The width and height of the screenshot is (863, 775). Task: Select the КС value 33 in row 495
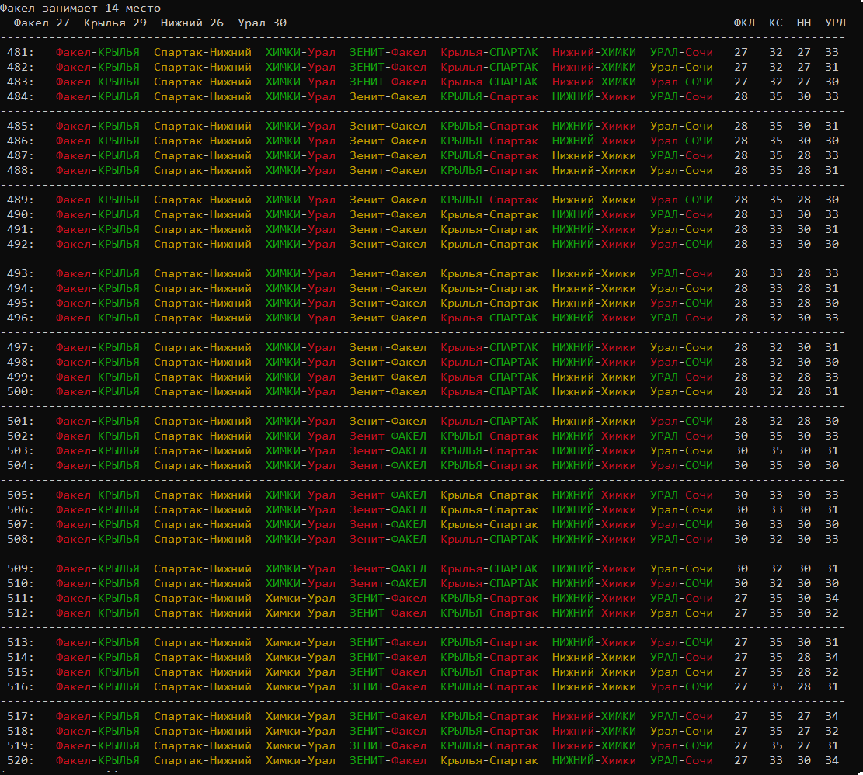[x=775, y=303]
